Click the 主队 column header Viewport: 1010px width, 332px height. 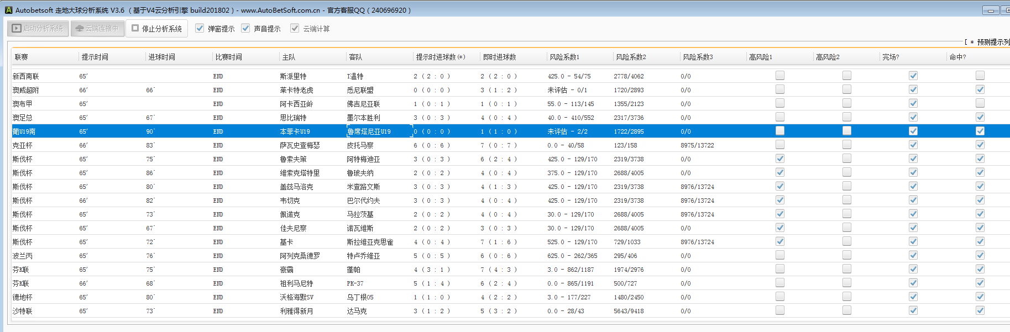click(x=289, y=57)
